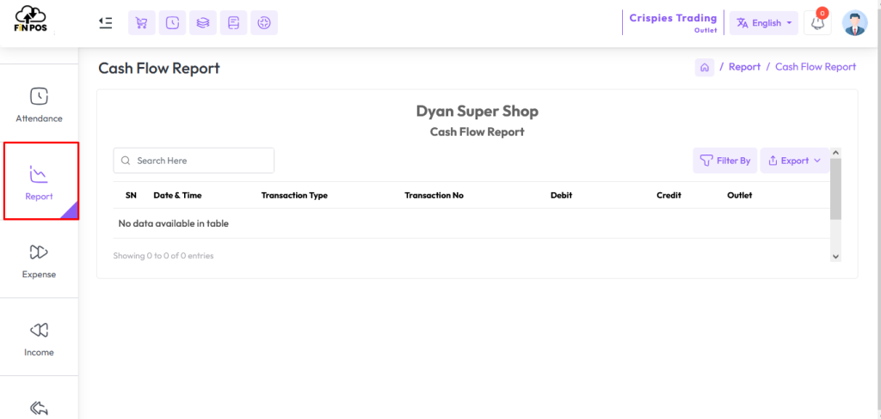
Task: Sort by Transaction Type column
Action: 294,195
